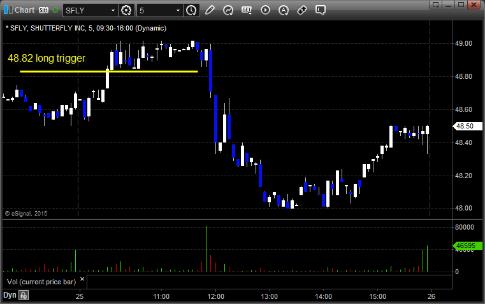Click the blue window-linking indicator beside Chart
This screenshot has height=304, width=485.
click(x=8, y=10)
